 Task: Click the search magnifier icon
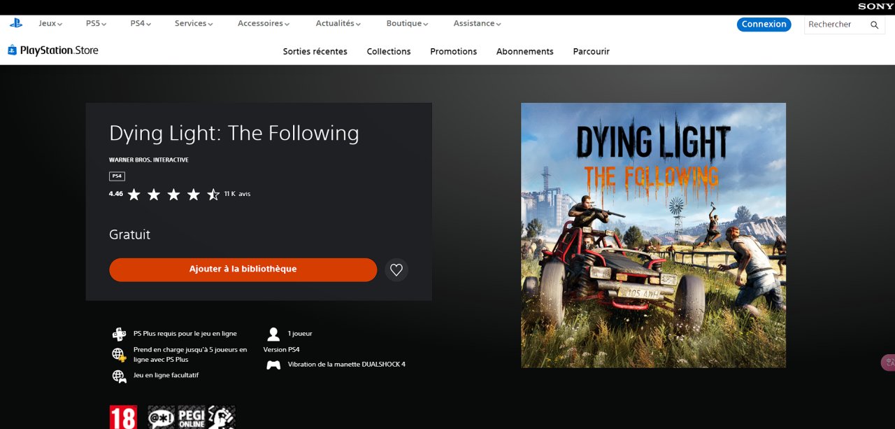(874, 24)
